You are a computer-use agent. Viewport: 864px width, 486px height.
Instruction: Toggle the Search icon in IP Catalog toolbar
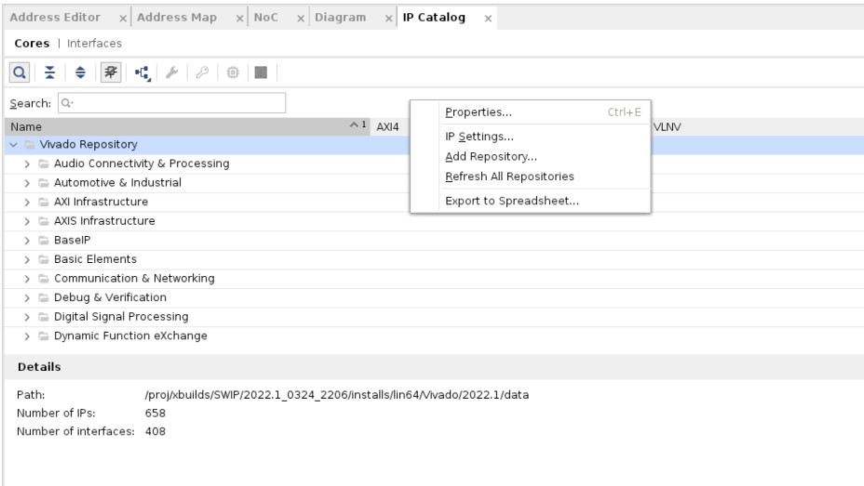(20, 72)
